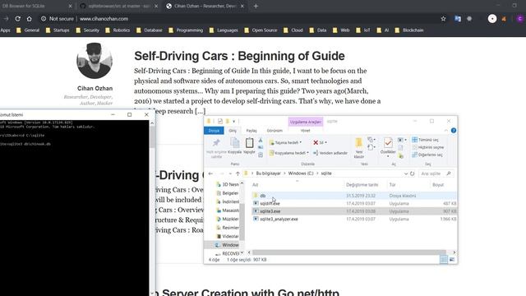Image resolution: width=526 pixels, height=296 pixels.
Task: Go to Chrome home page
Action: coord(30,19)
